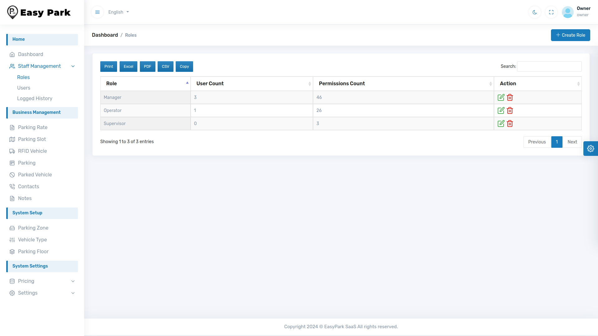Switch to Logged History

(35, 98)
